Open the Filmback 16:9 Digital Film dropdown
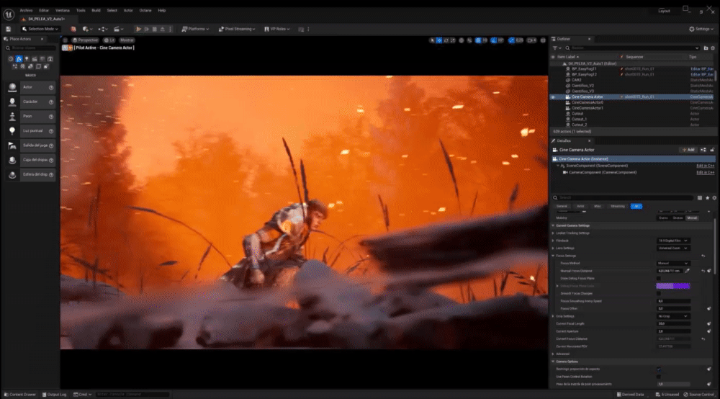The height and width of the screenshot is (399, 720). point(672,241)
